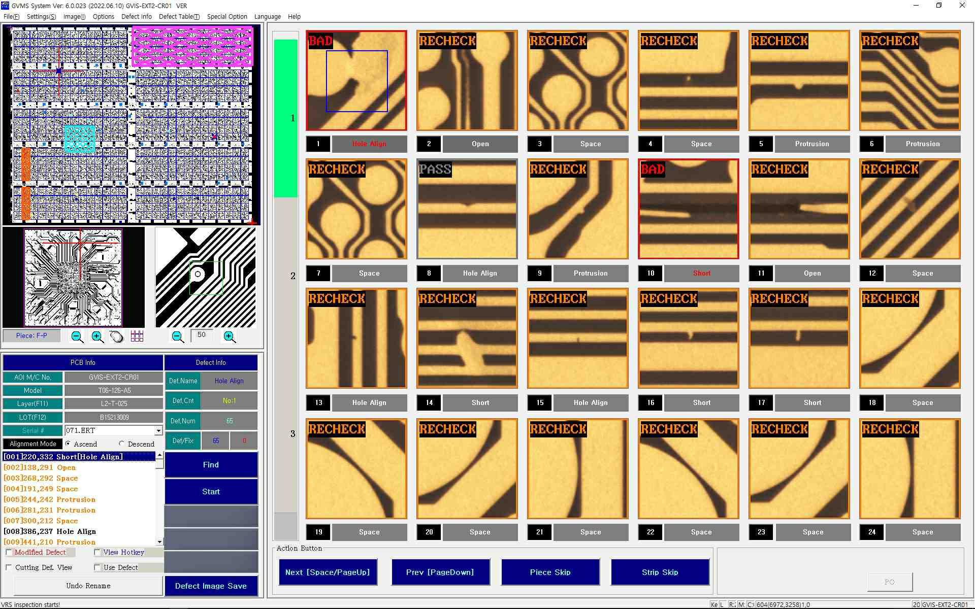
Task: Click the Strip Skip action button
Action: point(660,572)
